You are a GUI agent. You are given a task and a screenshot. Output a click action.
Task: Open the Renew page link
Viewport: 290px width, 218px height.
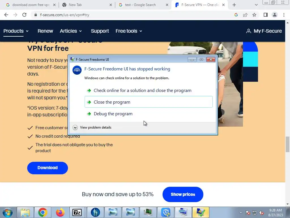pyautogui.click(x=45, y=31)
